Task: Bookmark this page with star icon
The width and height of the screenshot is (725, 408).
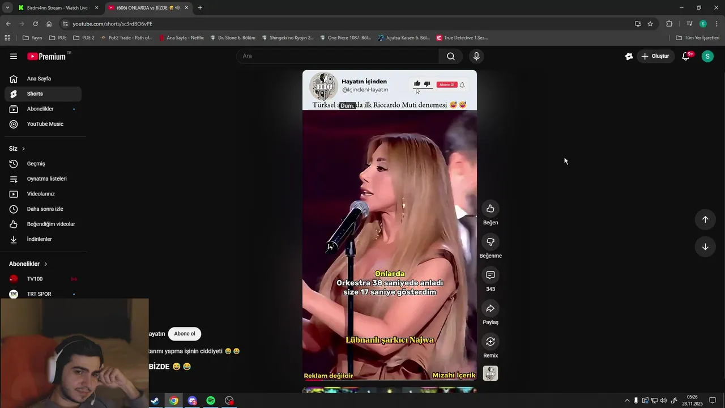Action: pyautogui.click(x=650, y=24)
